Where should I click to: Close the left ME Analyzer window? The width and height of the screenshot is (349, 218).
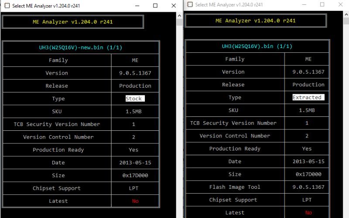174,6
